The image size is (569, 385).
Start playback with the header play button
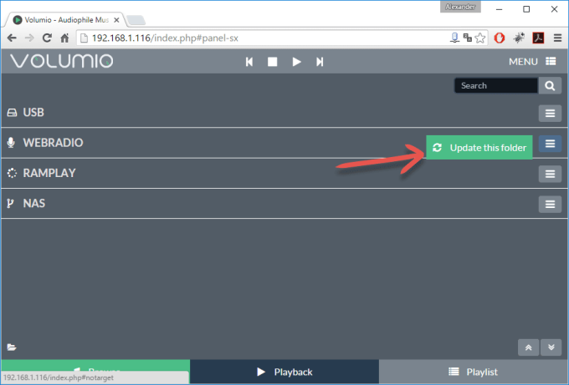296,62
